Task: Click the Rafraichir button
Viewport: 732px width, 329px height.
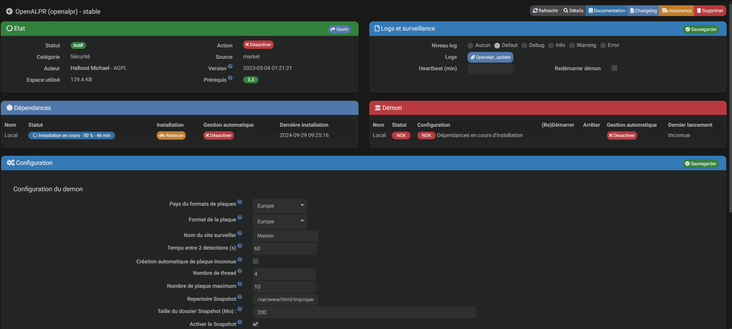Action: click(x=545, y=11)
